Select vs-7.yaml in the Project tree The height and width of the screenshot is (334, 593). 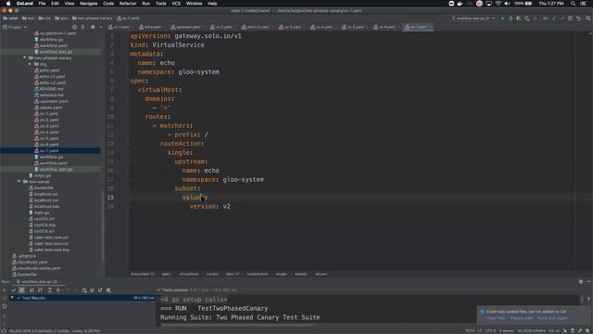[x=49, y=150]
